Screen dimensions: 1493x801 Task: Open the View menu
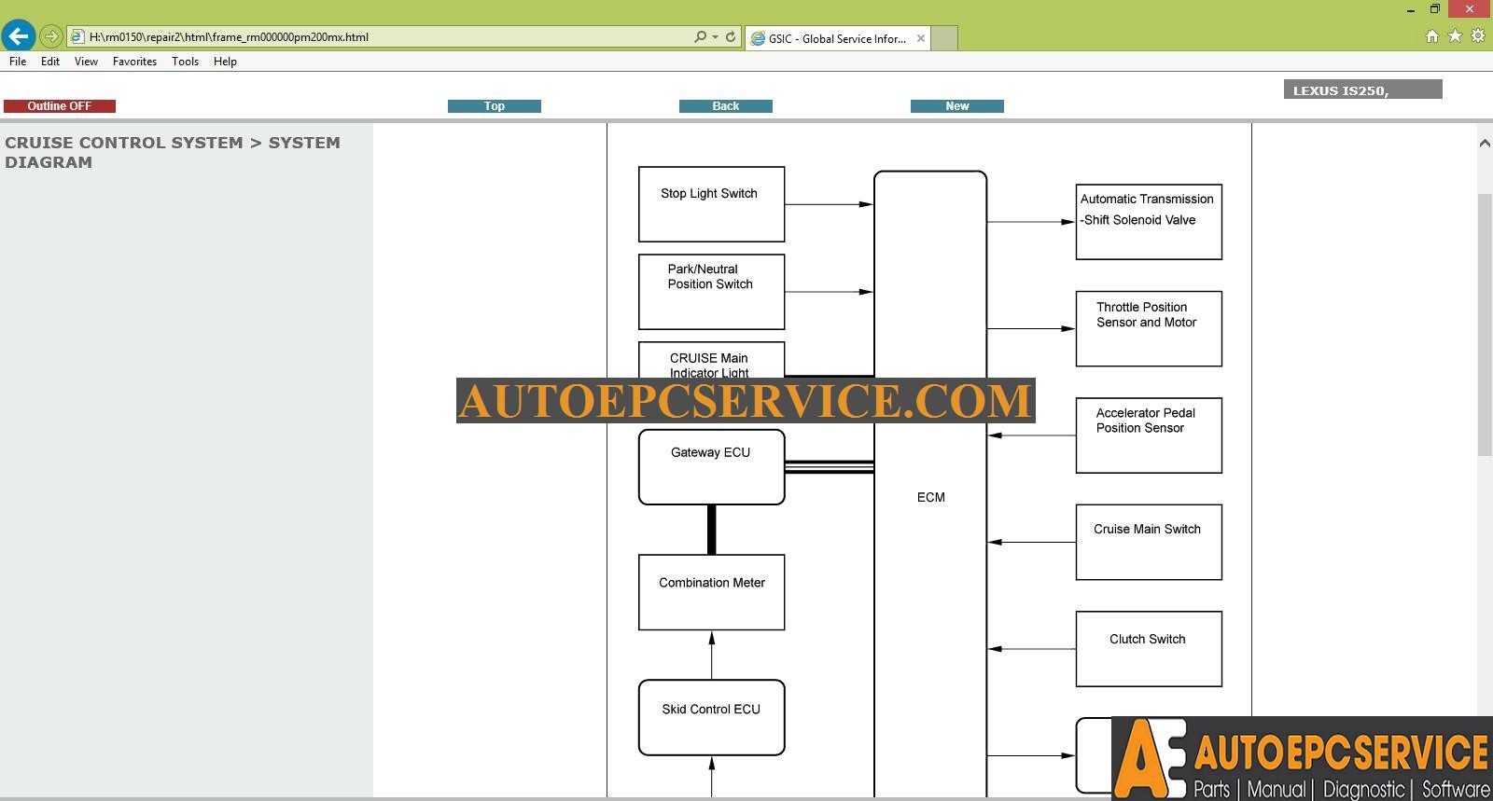86,62
